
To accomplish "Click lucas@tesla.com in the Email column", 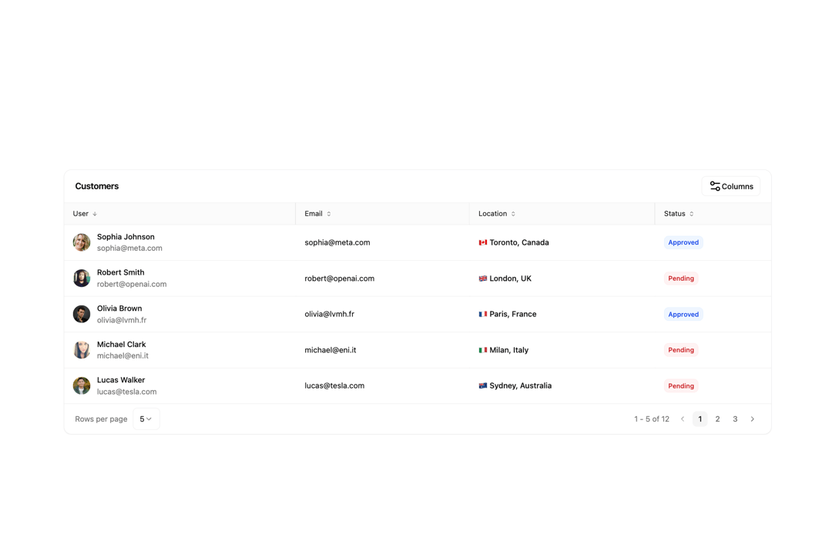I will 335,385.
